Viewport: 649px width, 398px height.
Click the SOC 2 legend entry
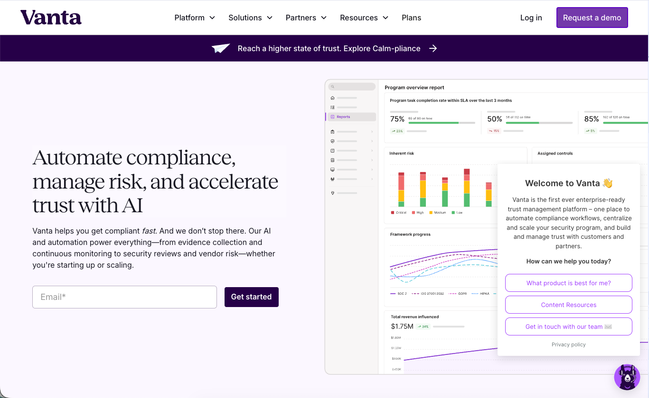point(398,294)
